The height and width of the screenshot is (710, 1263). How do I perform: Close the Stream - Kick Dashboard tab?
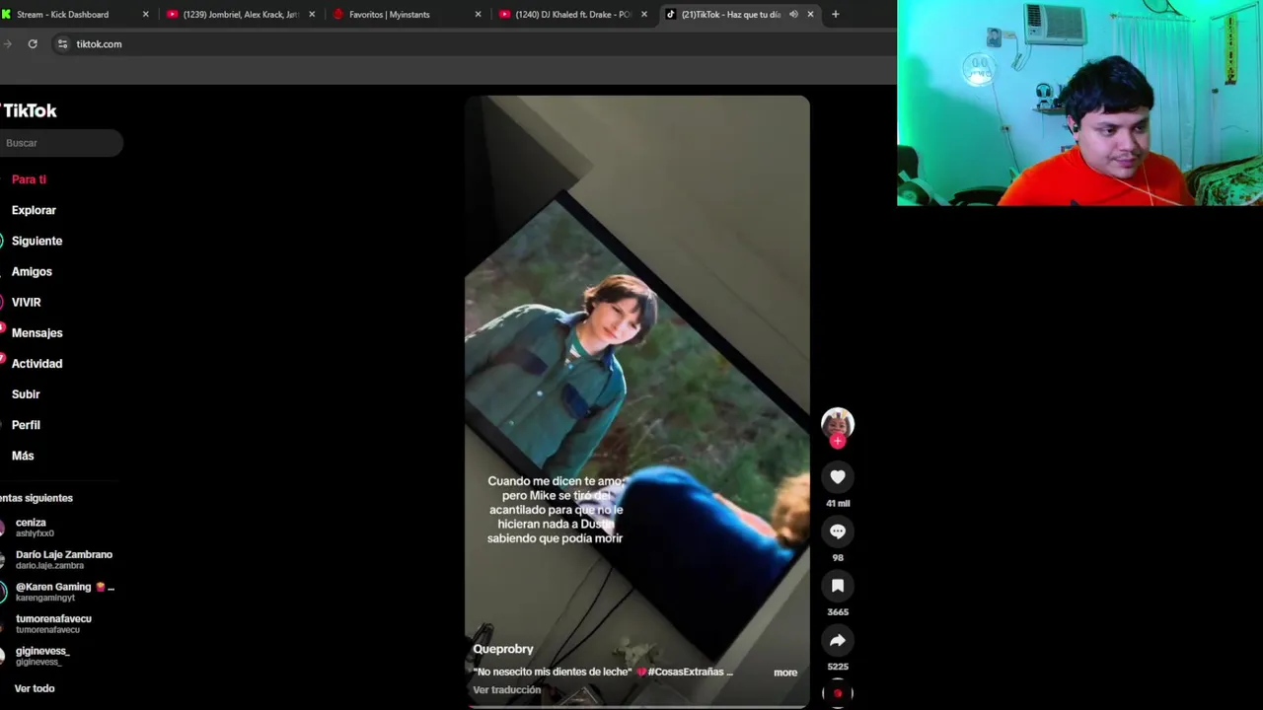(145, 14)
